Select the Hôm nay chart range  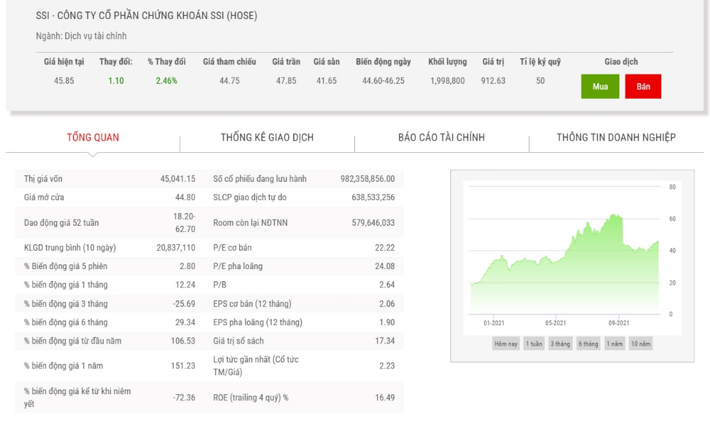coord(506,344)
